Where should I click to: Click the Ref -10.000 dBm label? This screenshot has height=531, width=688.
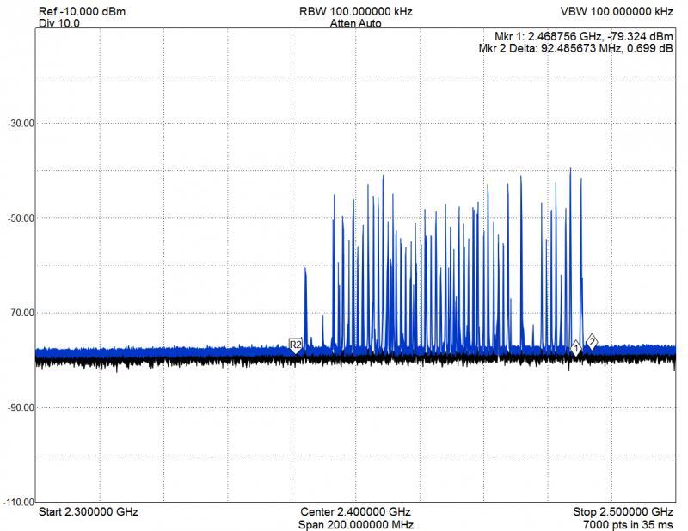[83, 11]
